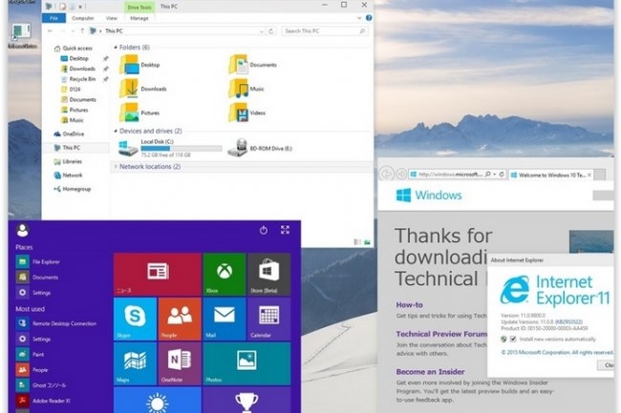621x413 pixels.
Task: Click the Start menu power icon
Action: (x=264, y=230)
